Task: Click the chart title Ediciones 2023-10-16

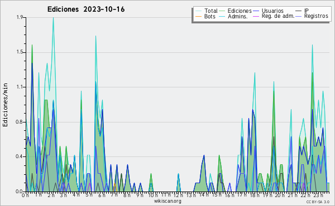Action: [86, 9]
